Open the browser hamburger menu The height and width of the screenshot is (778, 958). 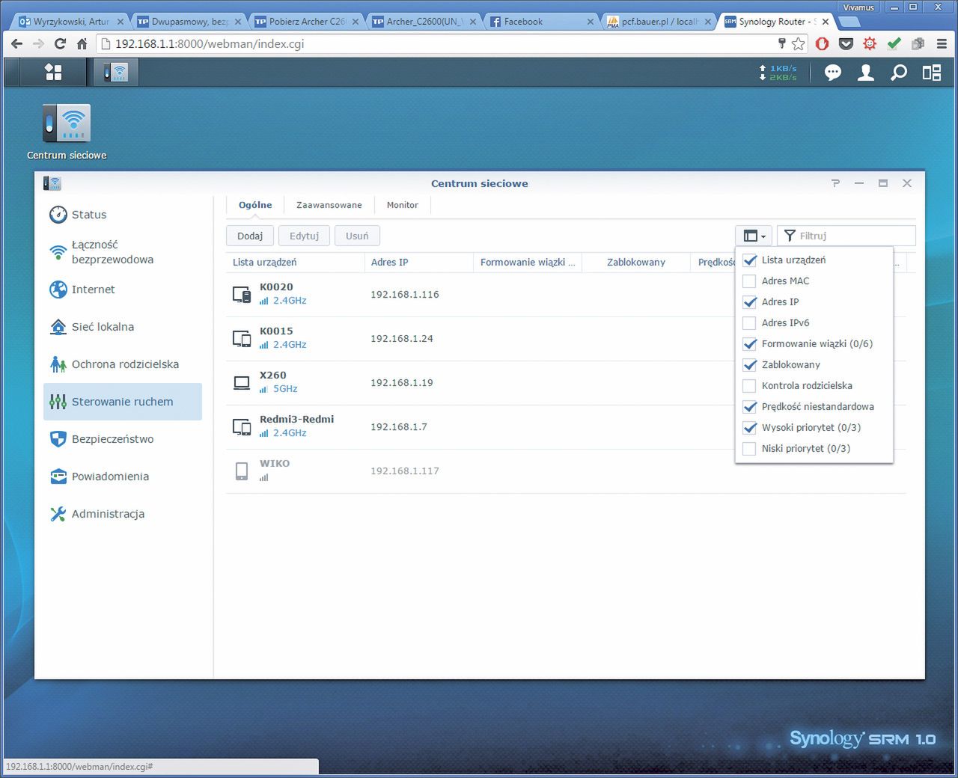pyautogui.click(x=942, y=44)
